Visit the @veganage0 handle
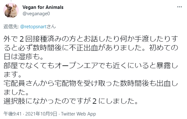 pos(36,14)
